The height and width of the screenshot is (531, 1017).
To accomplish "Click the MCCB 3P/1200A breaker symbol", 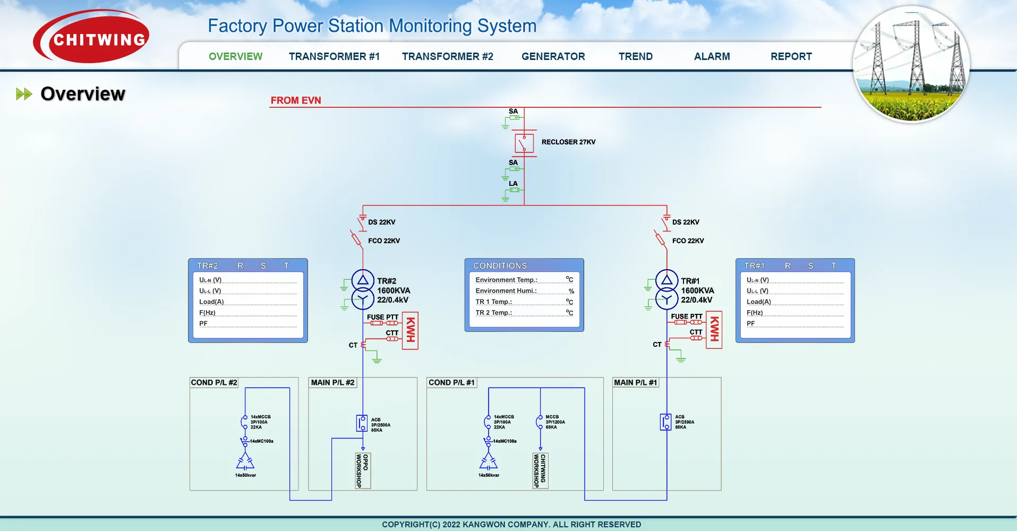I will 540,422.
